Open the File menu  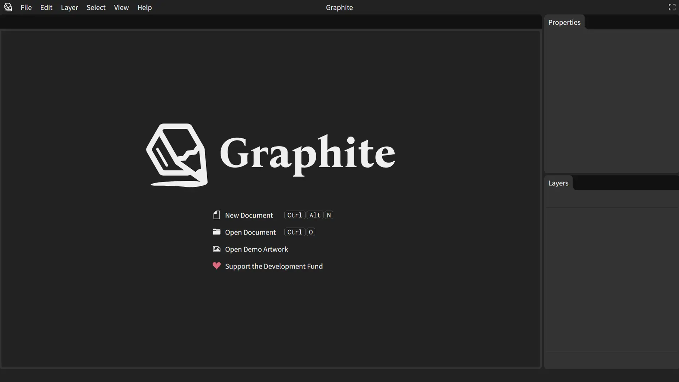coord(26,7)
